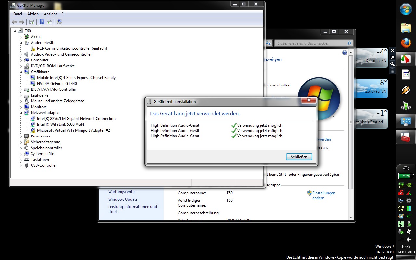Click the 42° temperature tray icon

coord(409,216)
